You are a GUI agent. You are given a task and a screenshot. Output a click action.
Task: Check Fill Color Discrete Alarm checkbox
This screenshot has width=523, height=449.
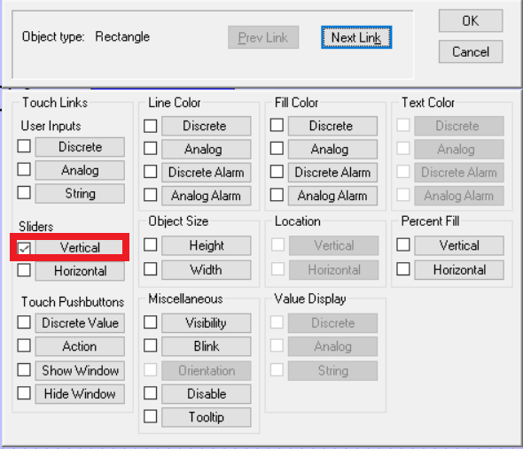(x=277, y=172)
